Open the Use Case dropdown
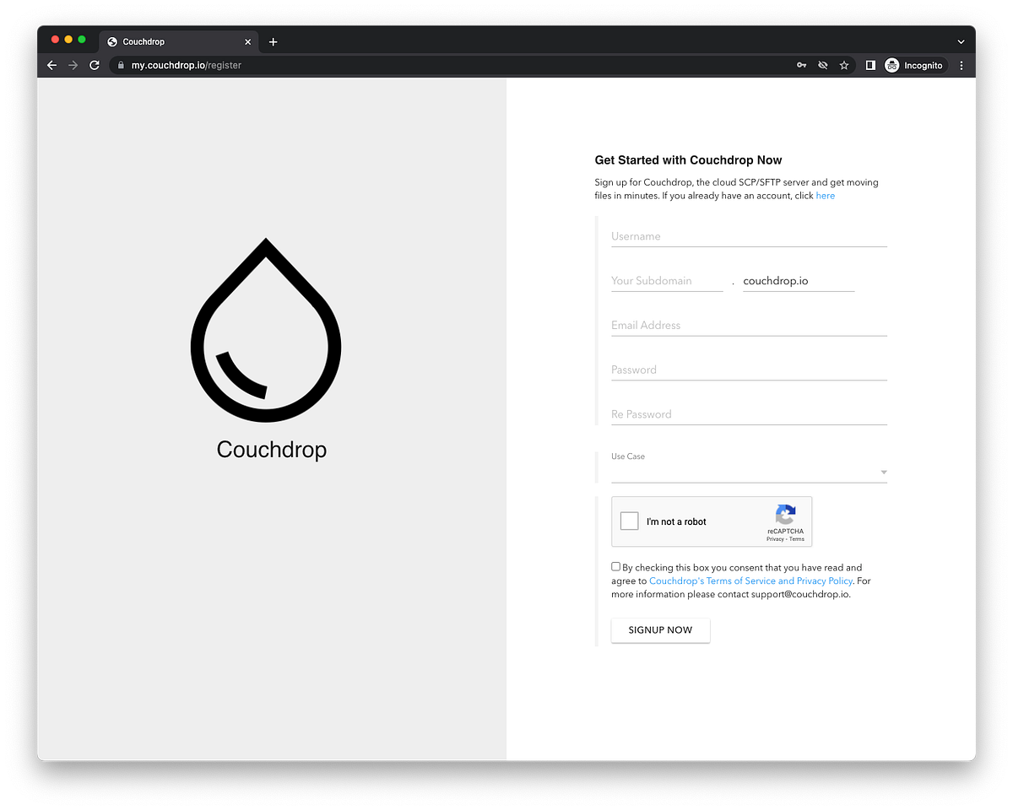The height and width of the screenshot is (810, 1013). pyautogui.click(x=882, y=472)
